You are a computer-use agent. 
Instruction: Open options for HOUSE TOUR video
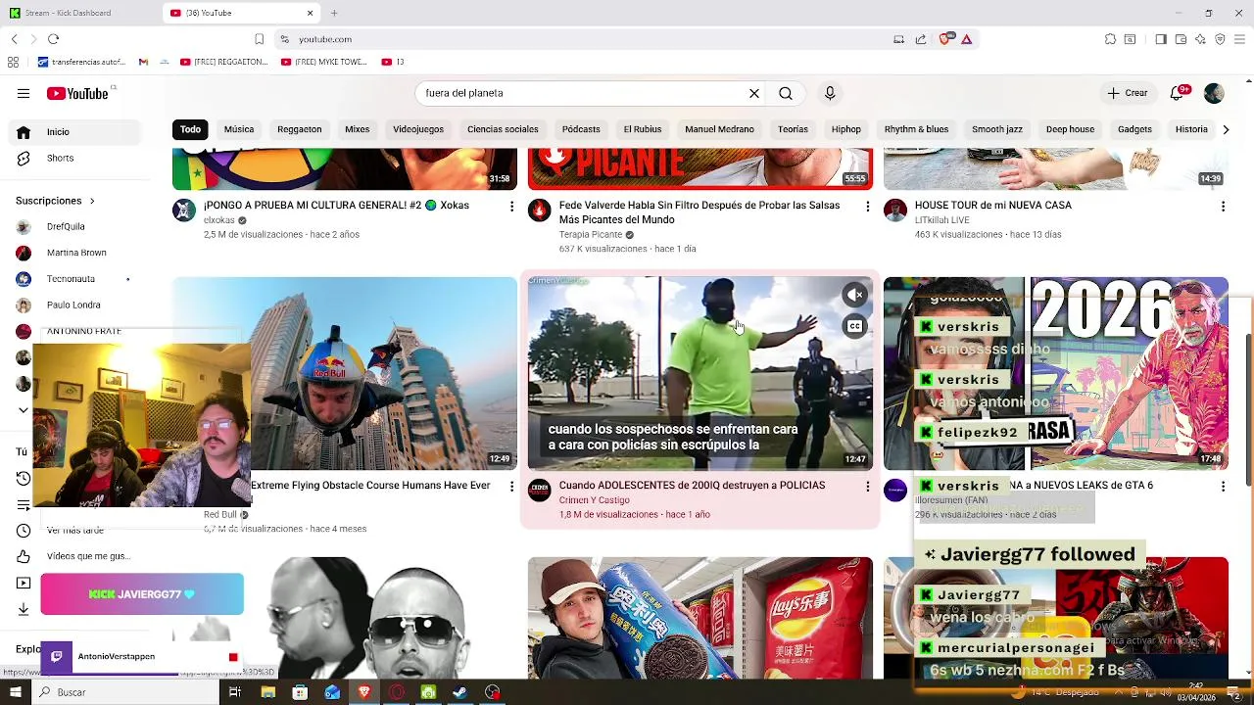[x=1223, y=207]
